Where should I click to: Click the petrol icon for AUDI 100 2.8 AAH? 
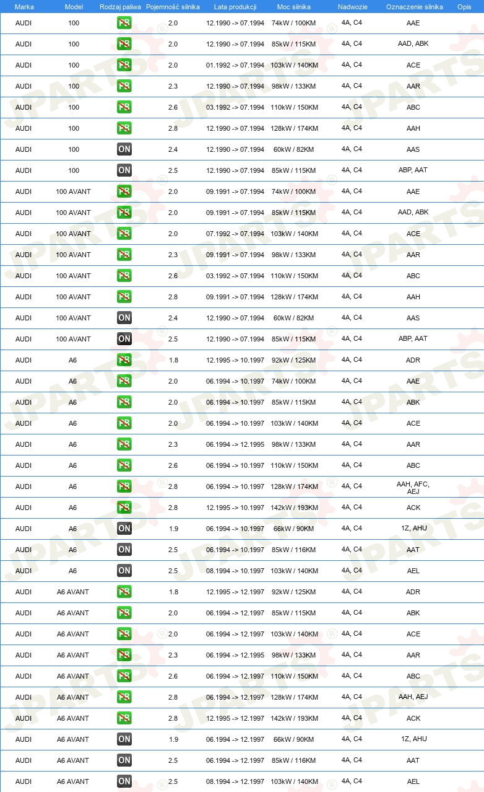pyautogui.click(x=124, y=128)
